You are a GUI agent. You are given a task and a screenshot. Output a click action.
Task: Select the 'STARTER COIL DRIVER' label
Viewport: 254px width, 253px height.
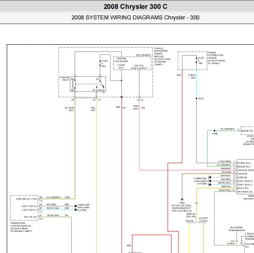[x=121, y=60]
